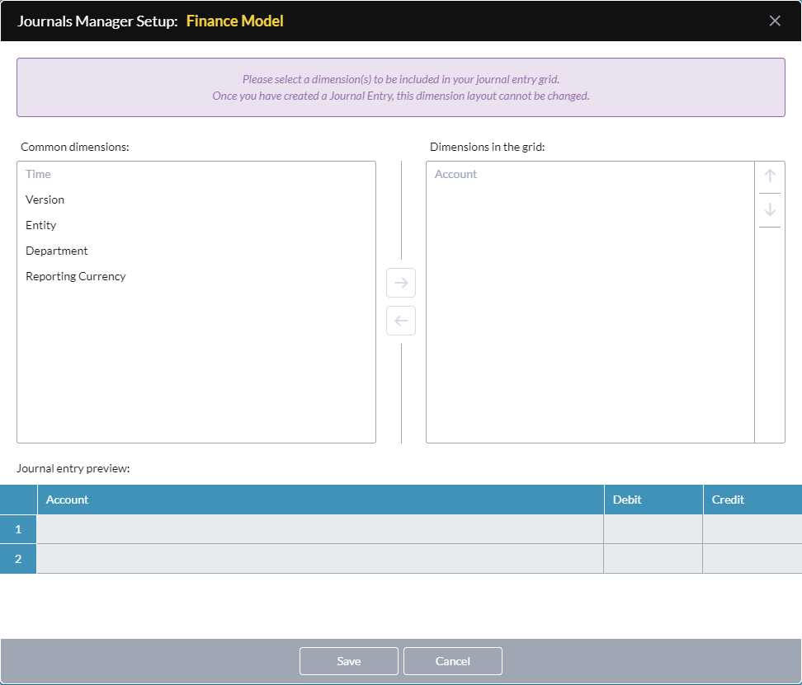Click Account cell in preview row 1
This screenshot has height=685, width=802.
pos(320,529)
